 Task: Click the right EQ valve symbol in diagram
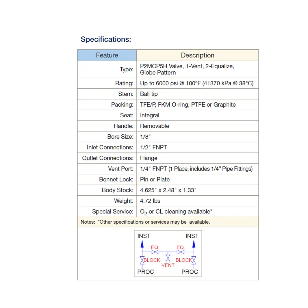pos(181,252)
